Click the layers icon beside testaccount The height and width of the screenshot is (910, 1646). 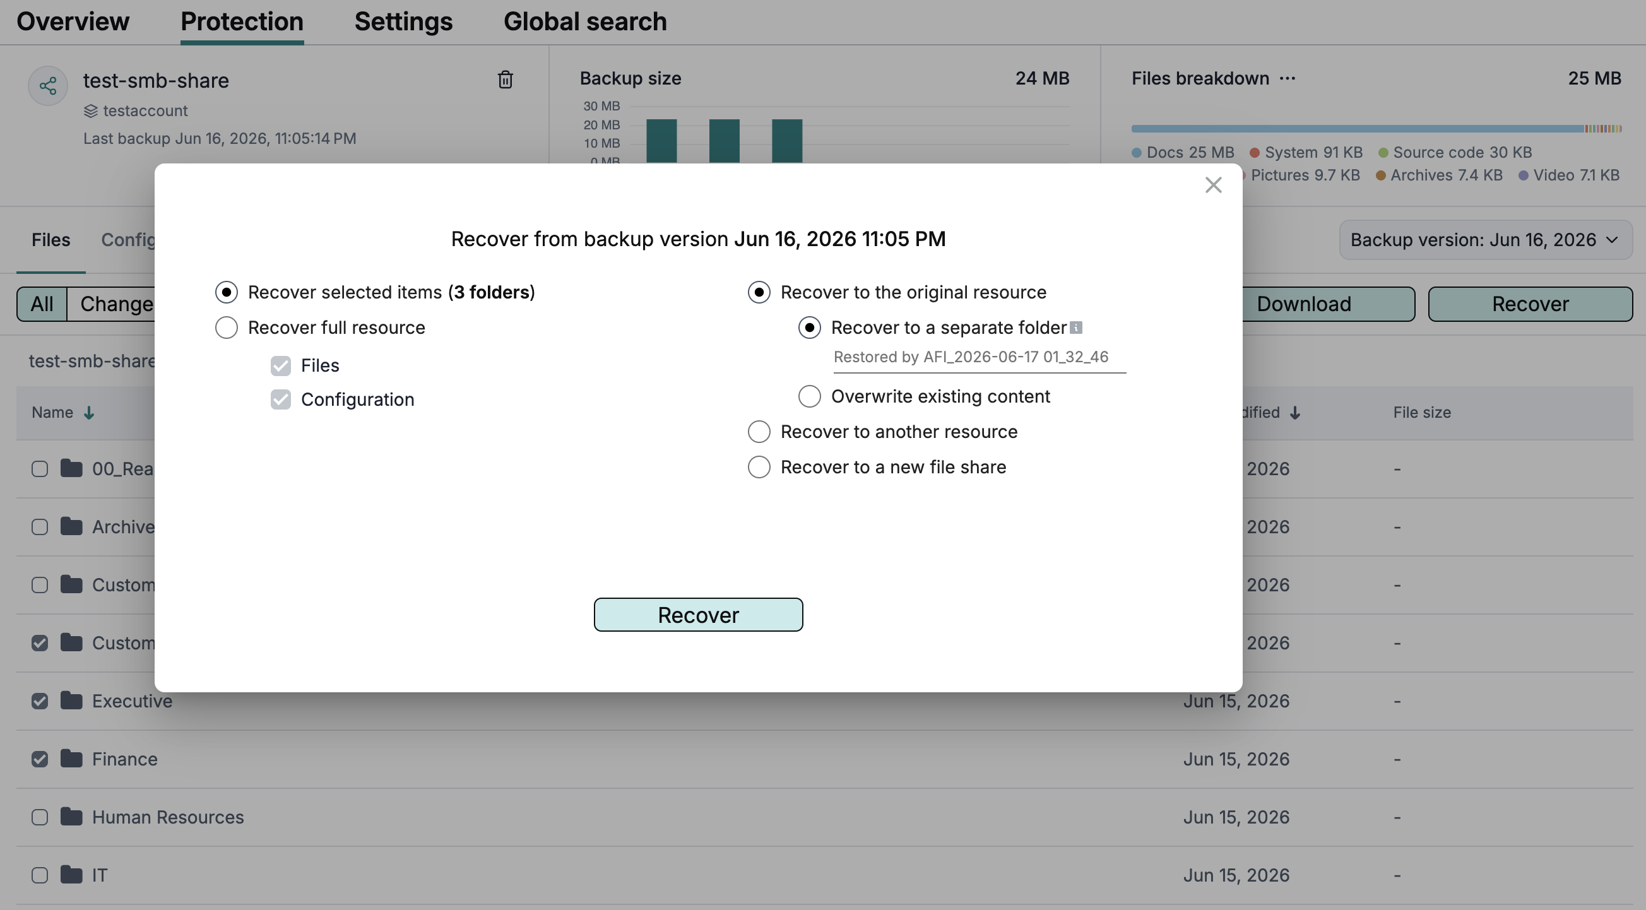point(91,111)
